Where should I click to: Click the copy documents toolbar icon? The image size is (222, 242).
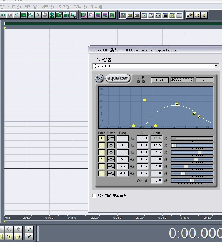[x=31, y=15]
